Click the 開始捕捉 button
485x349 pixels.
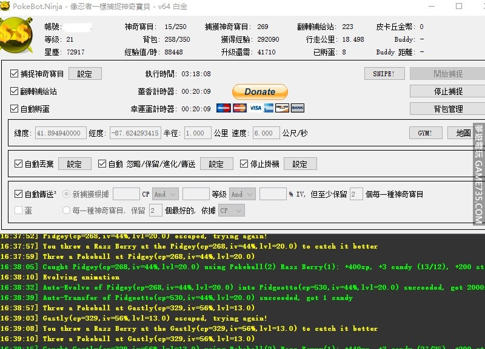pos(447,74)
